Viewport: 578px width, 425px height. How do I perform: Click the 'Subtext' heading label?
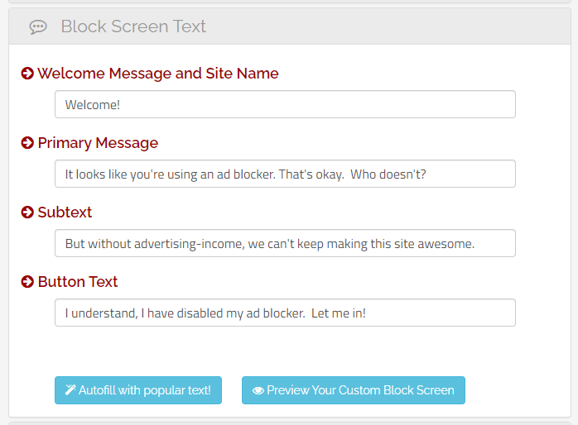tap(65, 212)
